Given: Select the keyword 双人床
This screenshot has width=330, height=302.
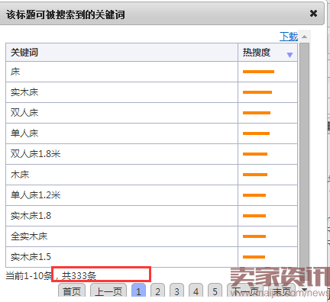Looking at the screenshot, I should [x=24, y=113].
